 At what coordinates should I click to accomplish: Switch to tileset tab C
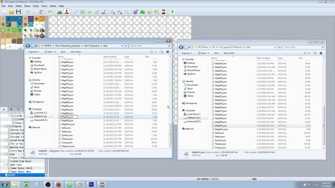tap(19, 109)
